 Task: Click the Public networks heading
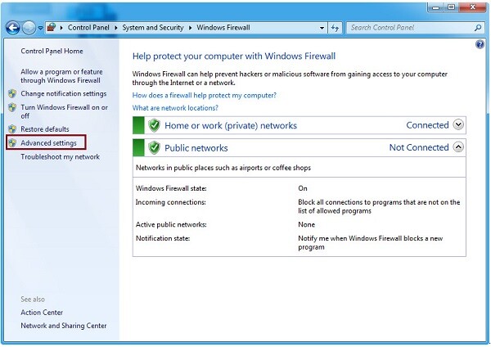(196, 148)
